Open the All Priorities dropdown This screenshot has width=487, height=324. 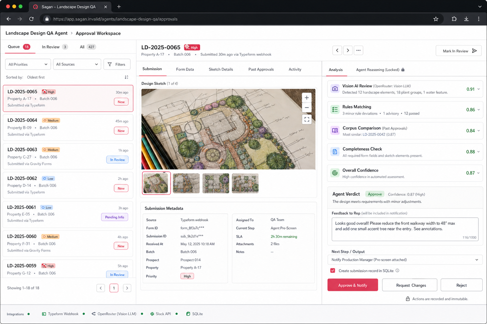28,64
